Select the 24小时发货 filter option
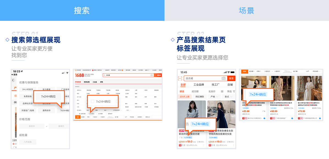Viewport: 329px width, 159px height. pos(27,89)
